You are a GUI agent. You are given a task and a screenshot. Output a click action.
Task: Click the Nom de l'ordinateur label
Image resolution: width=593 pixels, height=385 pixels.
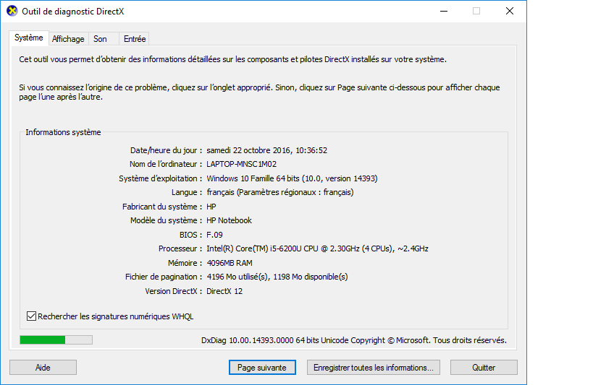pos(166,164)
